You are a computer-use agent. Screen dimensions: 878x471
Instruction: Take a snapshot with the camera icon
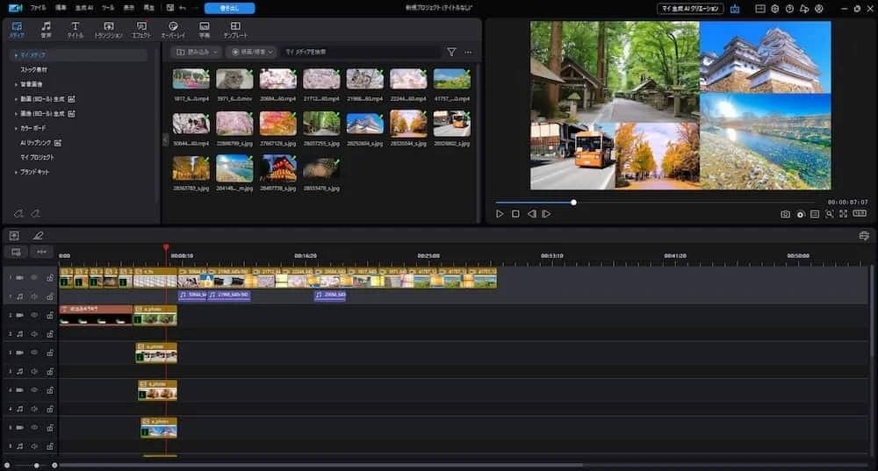tap(785, 214)
